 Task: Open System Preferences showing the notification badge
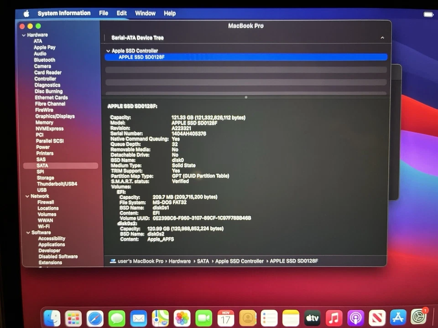418,318
